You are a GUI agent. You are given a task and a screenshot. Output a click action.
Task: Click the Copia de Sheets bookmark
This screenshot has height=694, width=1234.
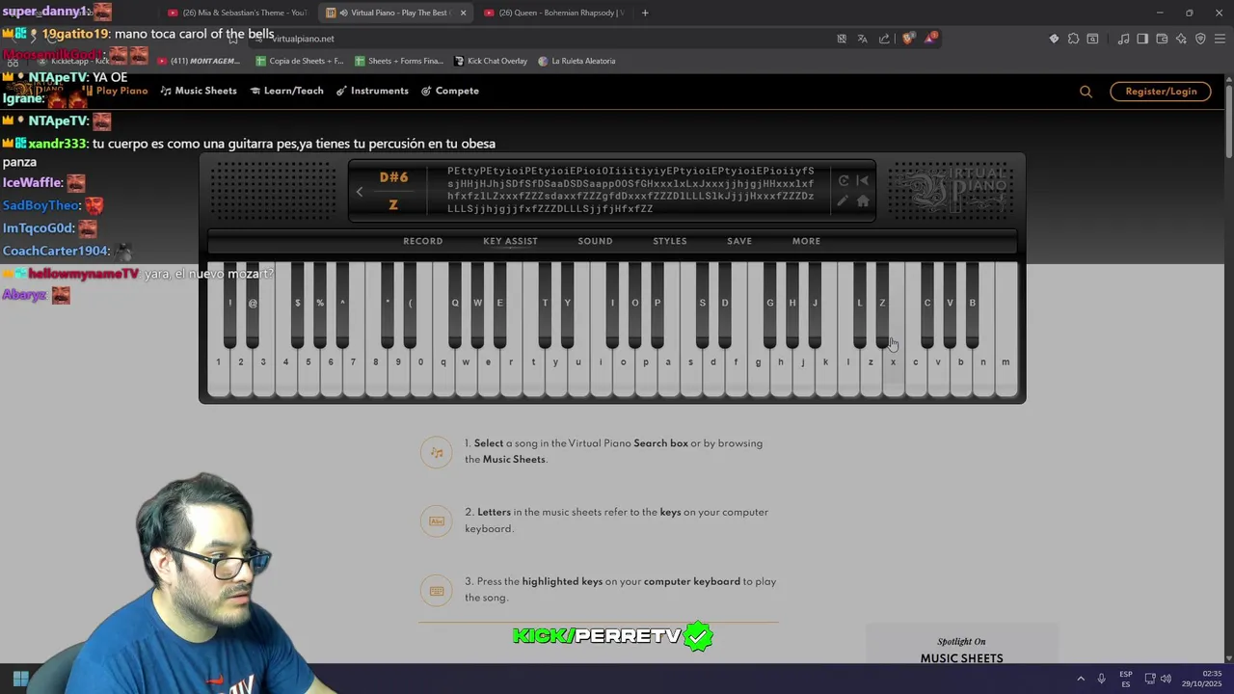tap(300, 61)
